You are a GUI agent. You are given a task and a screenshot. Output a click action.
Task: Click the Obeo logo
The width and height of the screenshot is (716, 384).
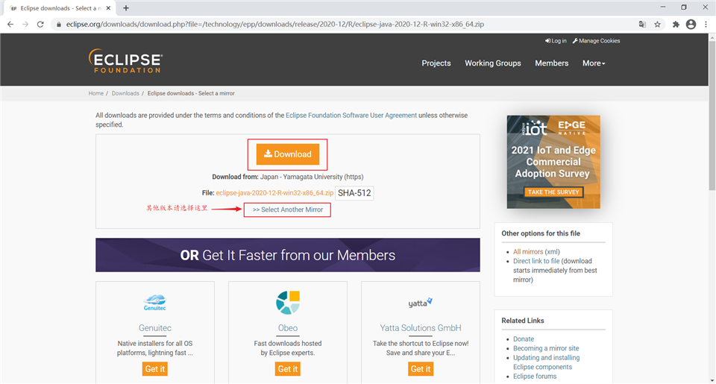pos(288,302)
